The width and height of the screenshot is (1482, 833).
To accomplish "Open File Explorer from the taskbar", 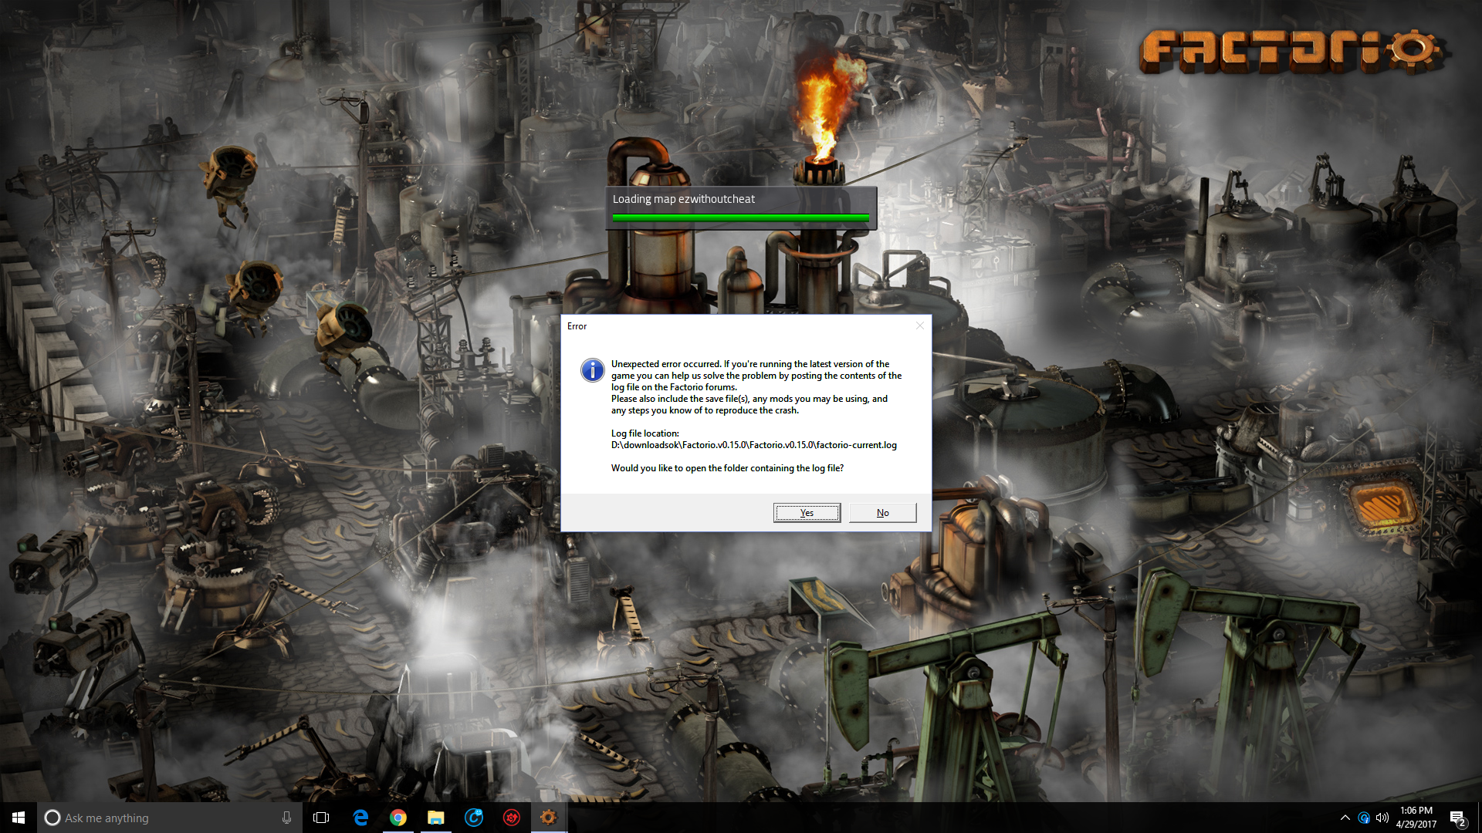I will 435,818.
